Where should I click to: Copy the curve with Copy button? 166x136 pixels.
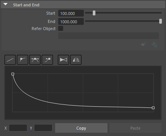pos(81,128)
